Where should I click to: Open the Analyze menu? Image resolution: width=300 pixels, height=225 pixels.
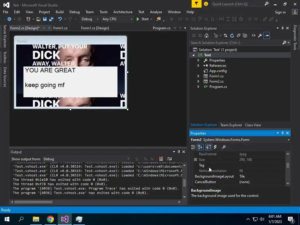[156, 12]
